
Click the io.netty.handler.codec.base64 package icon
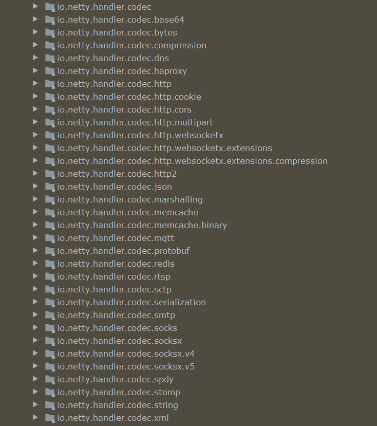pos(50,20)
